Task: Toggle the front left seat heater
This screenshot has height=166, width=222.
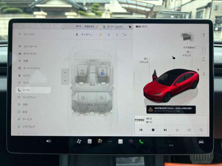Action: coord(82,73)
